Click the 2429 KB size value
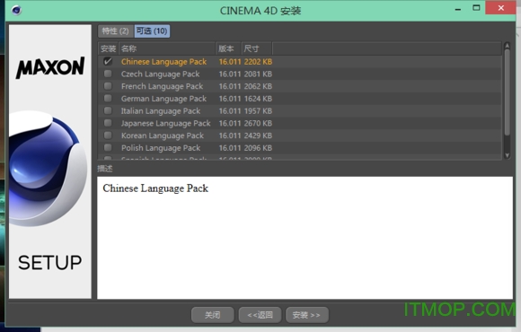This screenshot has height=332, width=521. 258,135
